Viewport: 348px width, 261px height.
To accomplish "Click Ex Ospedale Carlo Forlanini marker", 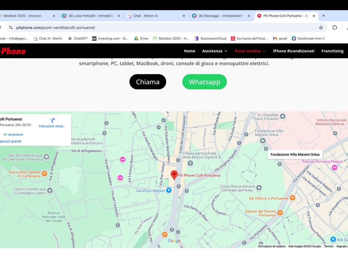I will (x=282, y=116).
